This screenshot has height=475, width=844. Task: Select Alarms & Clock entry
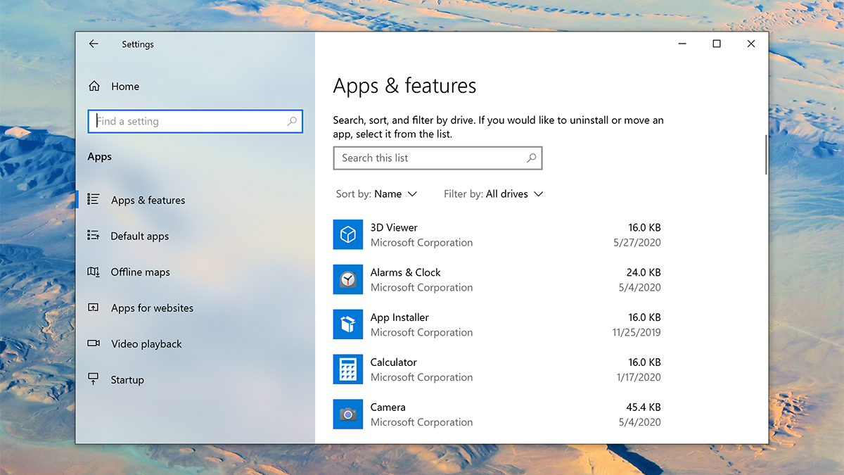point(497,280)
